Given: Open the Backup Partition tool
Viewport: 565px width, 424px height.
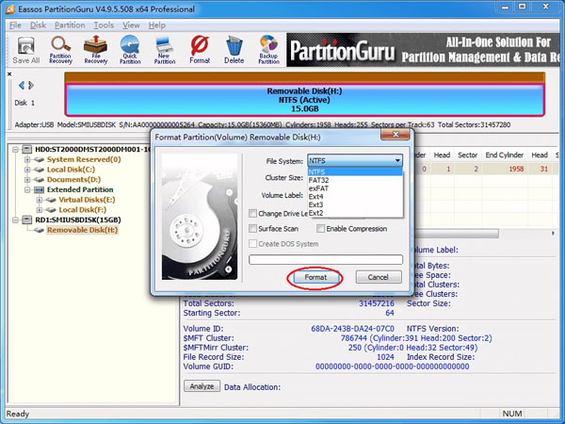Looking at the screenshot, I should (x=268, y=50).
